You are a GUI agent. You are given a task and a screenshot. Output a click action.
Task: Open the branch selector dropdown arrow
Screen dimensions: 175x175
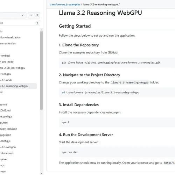(x=22, y=15)
